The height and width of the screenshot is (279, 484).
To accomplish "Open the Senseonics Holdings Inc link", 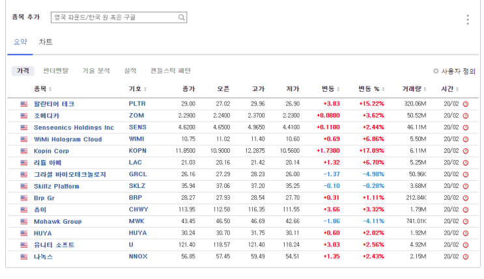I will click(x=74, y=127).
